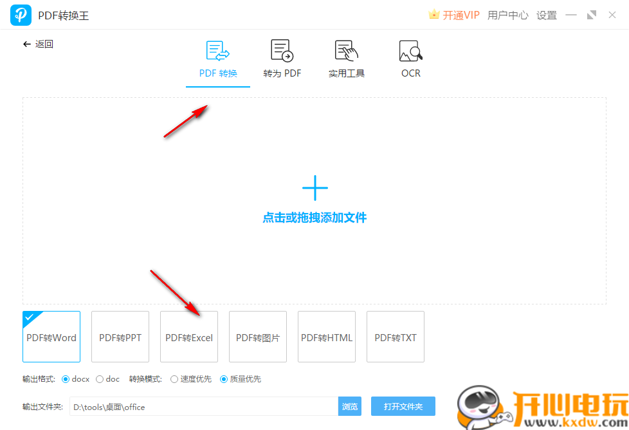Select PDF转图片 conversion type
The width and height of the screenshot is (629, 430).
(x=257, y=337)
